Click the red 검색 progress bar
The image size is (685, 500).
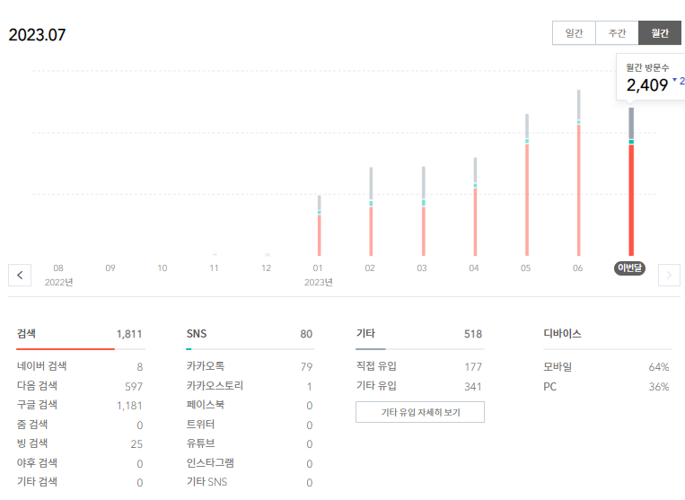coord(66,349)
